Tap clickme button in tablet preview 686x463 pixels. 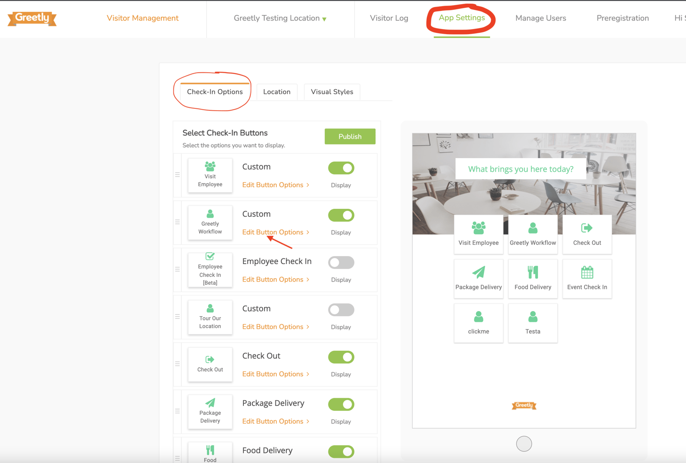point(478,323)
